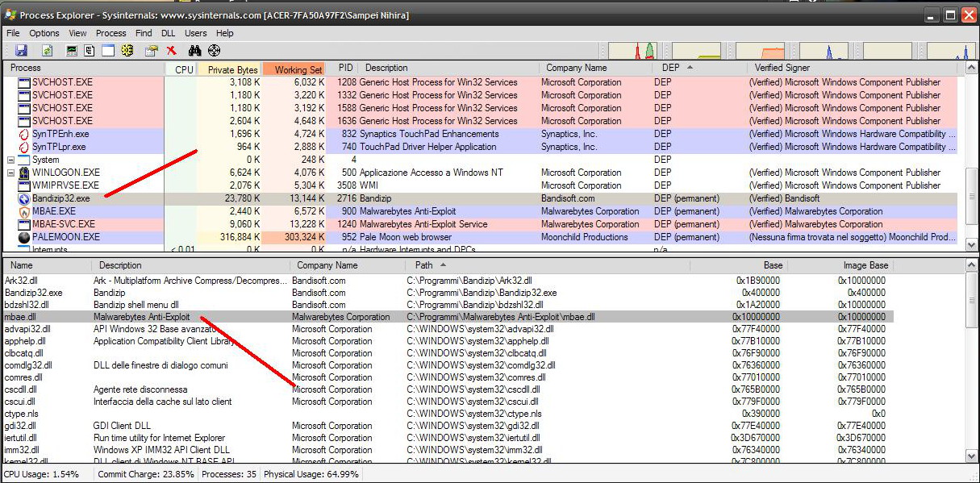
Task: Open the Help menu
Action: click(x=225, y=33)
